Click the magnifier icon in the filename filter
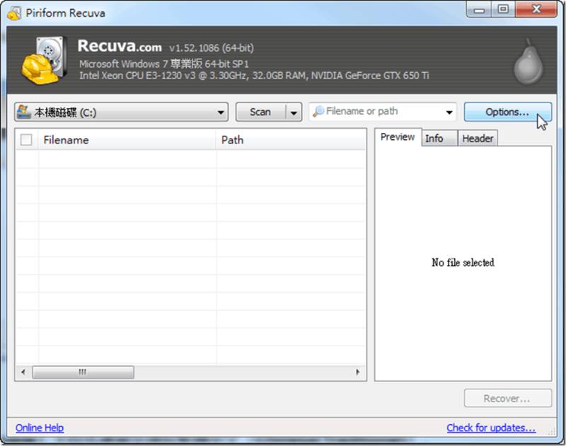The height and width of the screenshot is (446, 566). click(x=318, y=111)
